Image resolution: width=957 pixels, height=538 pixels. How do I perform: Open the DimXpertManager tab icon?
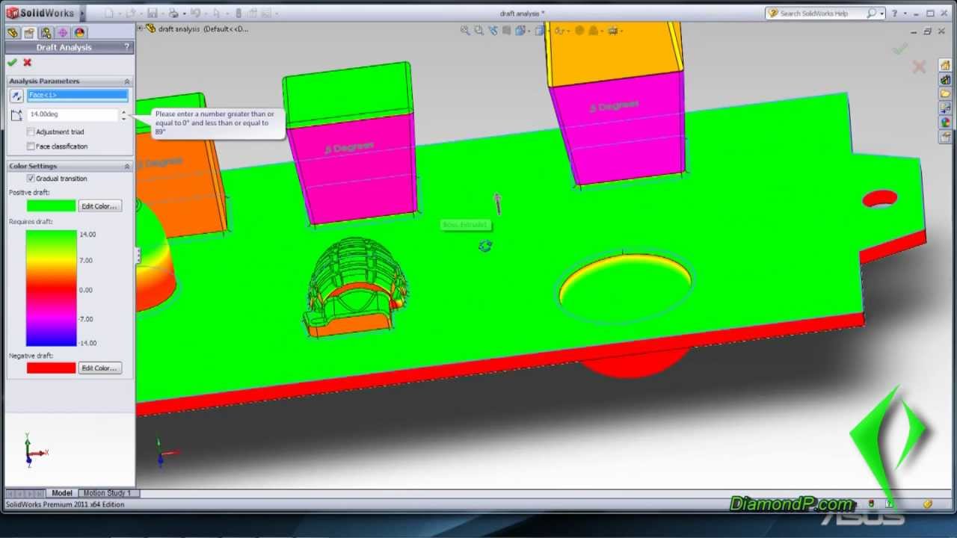62,33
